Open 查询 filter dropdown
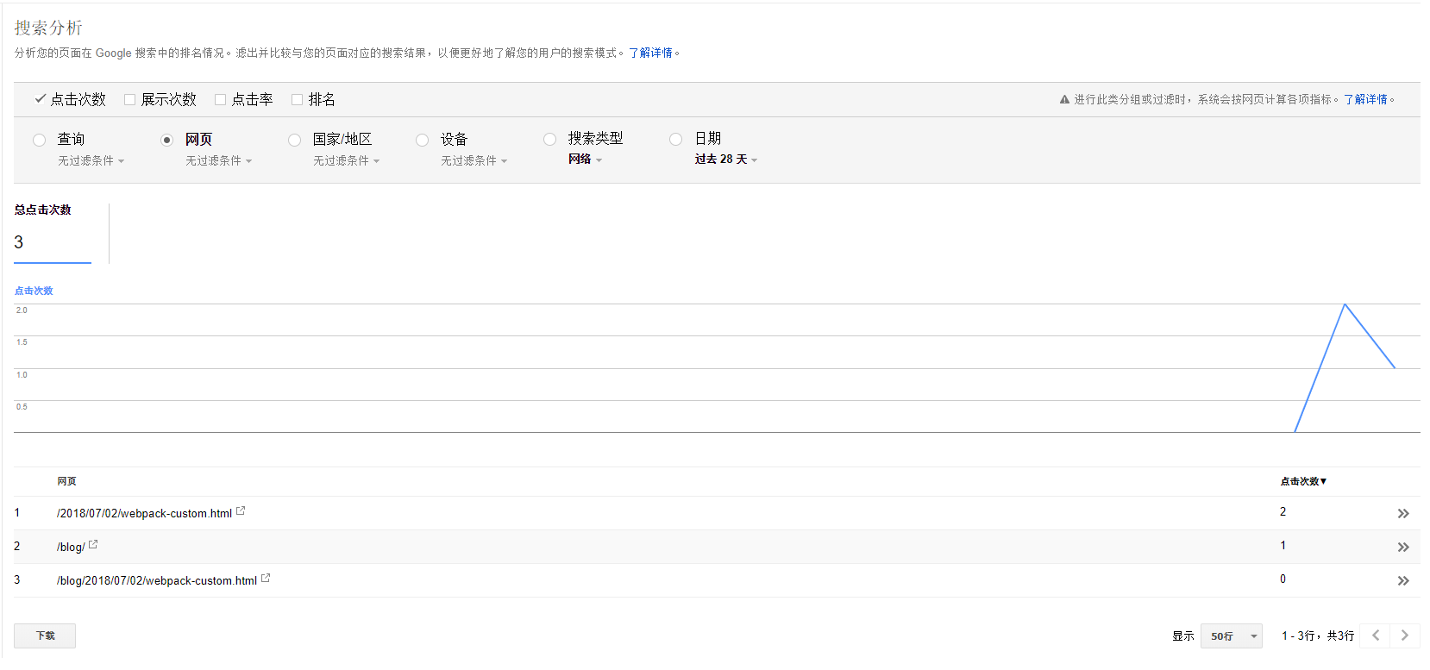 coord(91,160)
